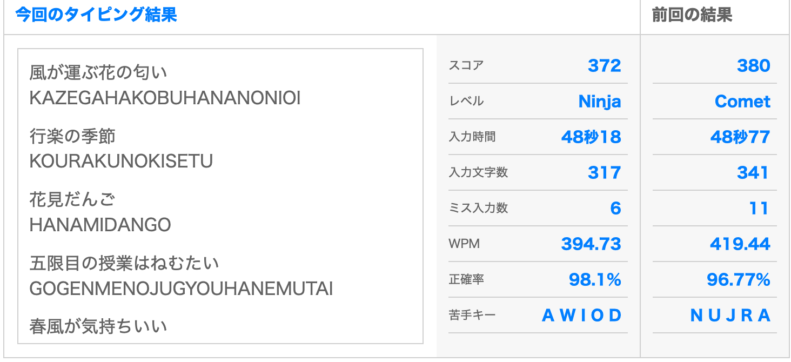Click the mistype count 6

(x=616, y=208)
